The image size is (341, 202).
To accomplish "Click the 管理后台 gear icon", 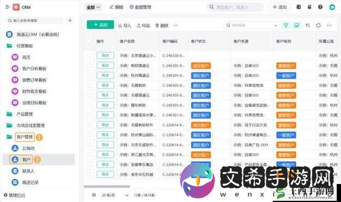I will coord(5,195).
